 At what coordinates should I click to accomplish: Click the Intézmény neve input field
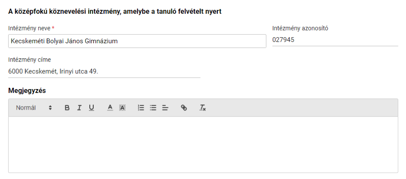(137, 41)
